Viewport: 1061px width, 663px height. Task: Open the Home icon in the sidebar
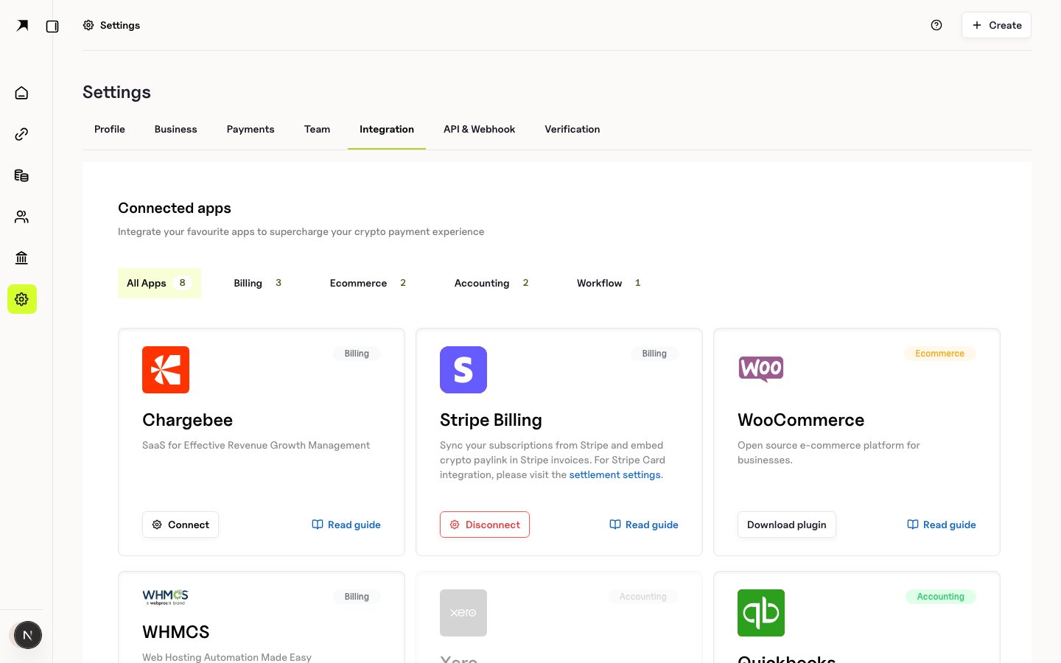pos(21,93)
